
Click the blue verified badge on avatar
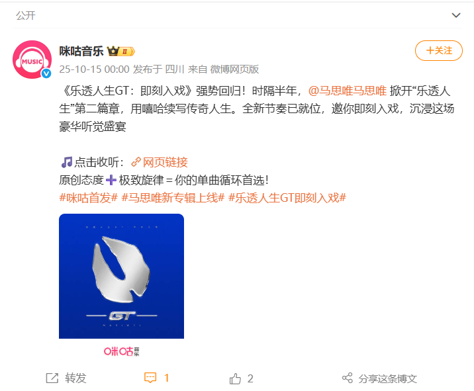click(x=46, y=73)
